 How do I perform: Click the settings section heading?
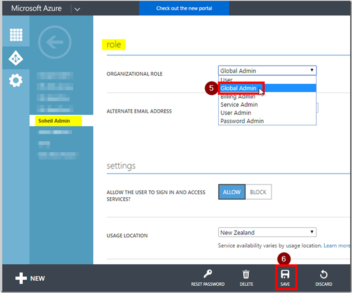click(121, 166)
